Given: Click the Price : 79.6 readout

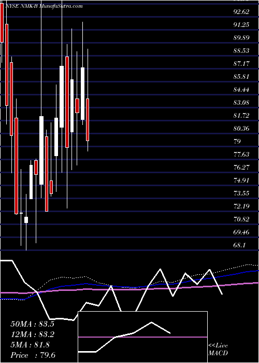Looking at the screenshot, I should (33, 355).
